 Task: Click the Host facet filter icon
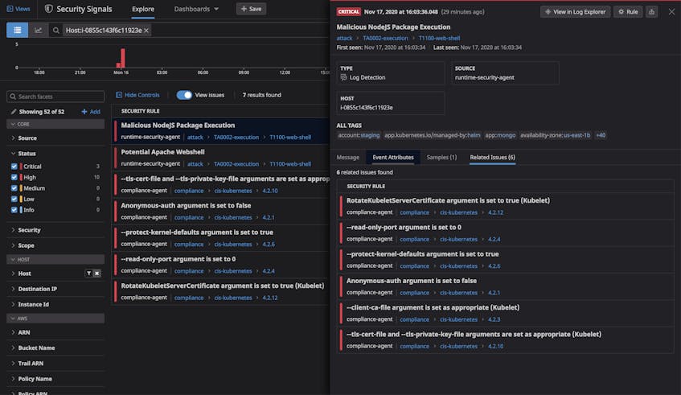(88, 274)
